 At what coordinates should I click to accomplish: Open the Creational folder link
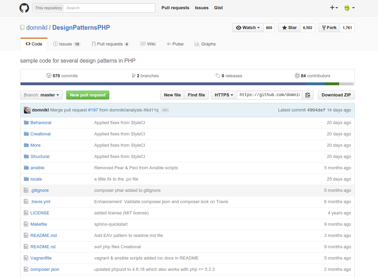point(41,134)
